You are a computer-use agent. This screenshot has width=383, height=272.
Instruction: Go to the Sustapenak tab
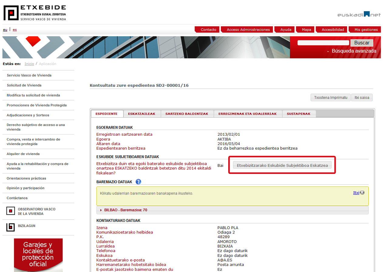pos(298,114)
